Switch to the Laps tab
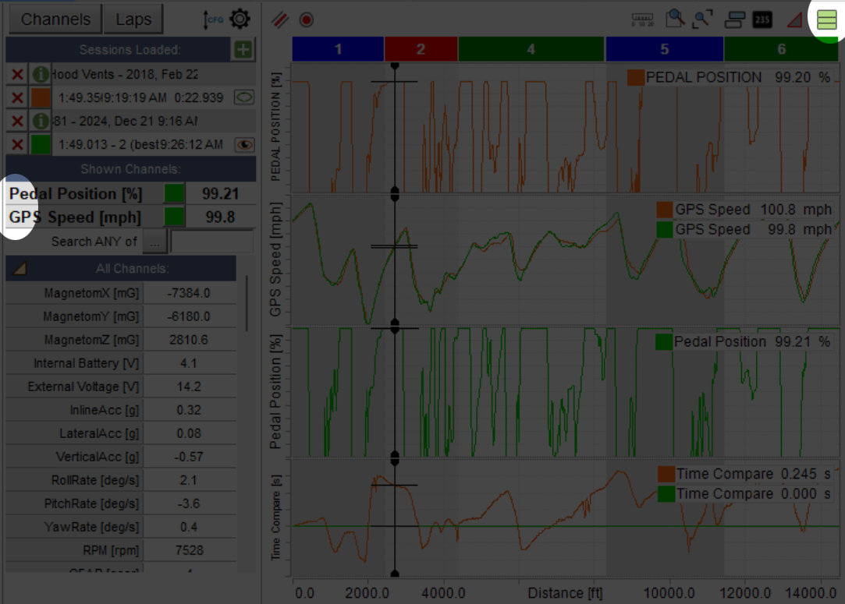The width and height of the screenshot is (845, 604). [133, 19]
